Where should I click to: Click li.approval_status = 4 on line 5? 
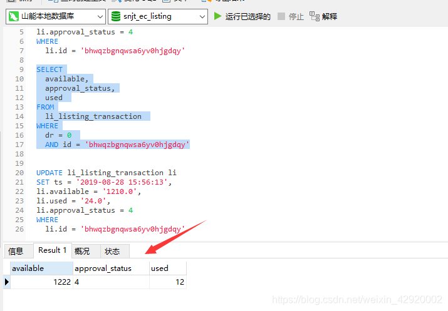pyautogui.click(x=85, y=32)
